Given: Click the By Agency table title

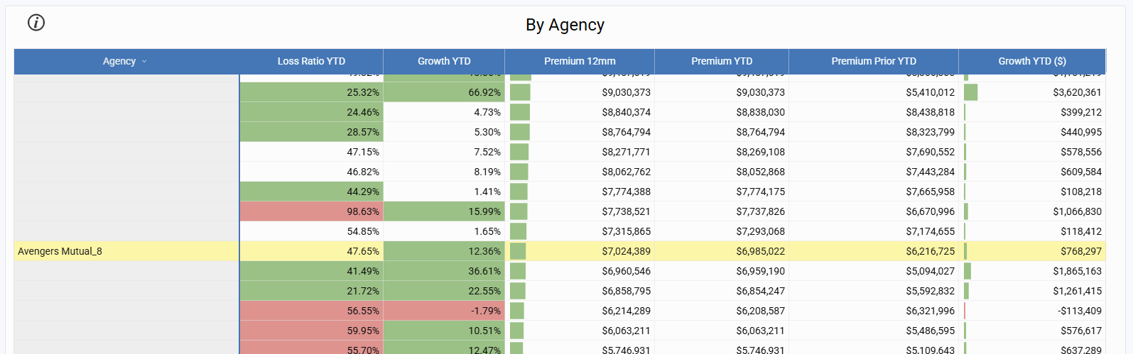Looking at the screenshot, I should [565, 25].
